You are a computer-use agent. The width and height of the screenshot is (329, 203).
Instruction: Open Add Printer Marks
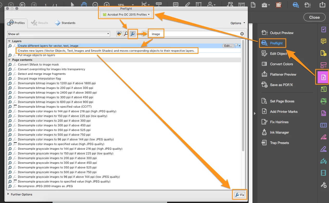[x=280, y=112]
